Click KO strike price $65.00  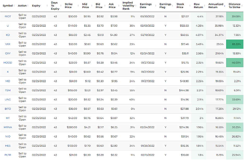pos(73,35)
